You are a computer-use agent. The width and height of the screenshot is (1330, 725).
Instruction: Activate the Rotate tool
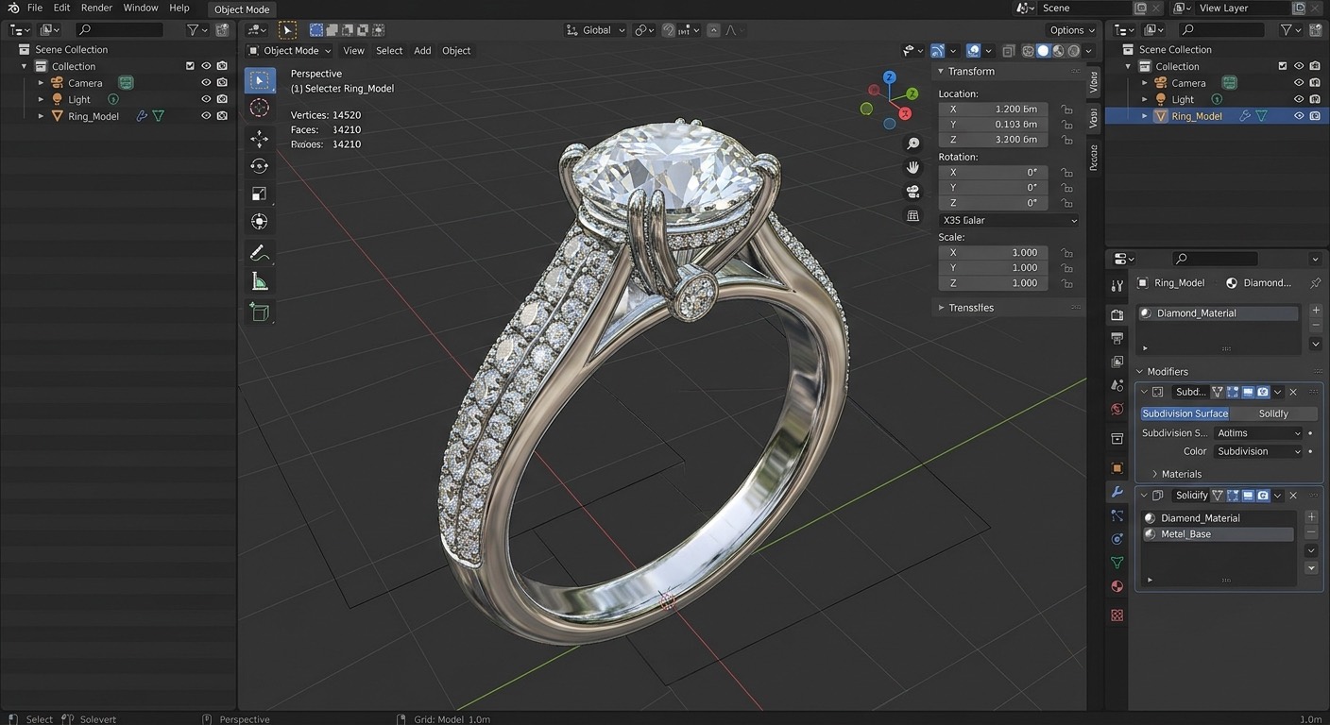point(259,166)
